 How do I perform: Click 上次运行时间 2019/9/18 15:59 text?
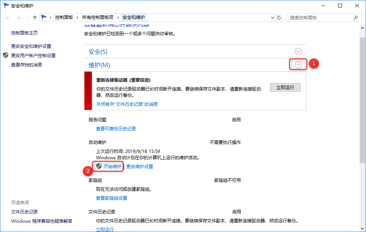(x=128, y=151)
